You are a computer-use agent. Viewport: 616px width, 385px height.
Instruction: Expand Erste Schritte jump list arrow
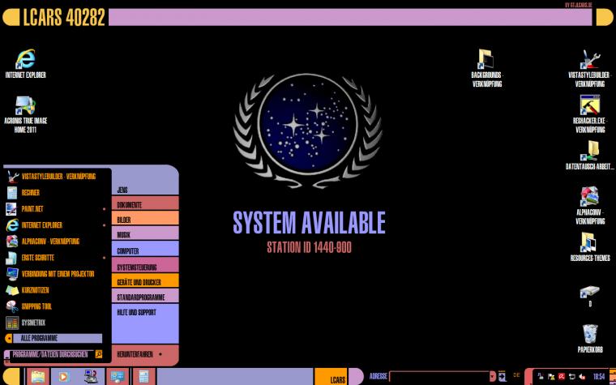coord(104,258)
